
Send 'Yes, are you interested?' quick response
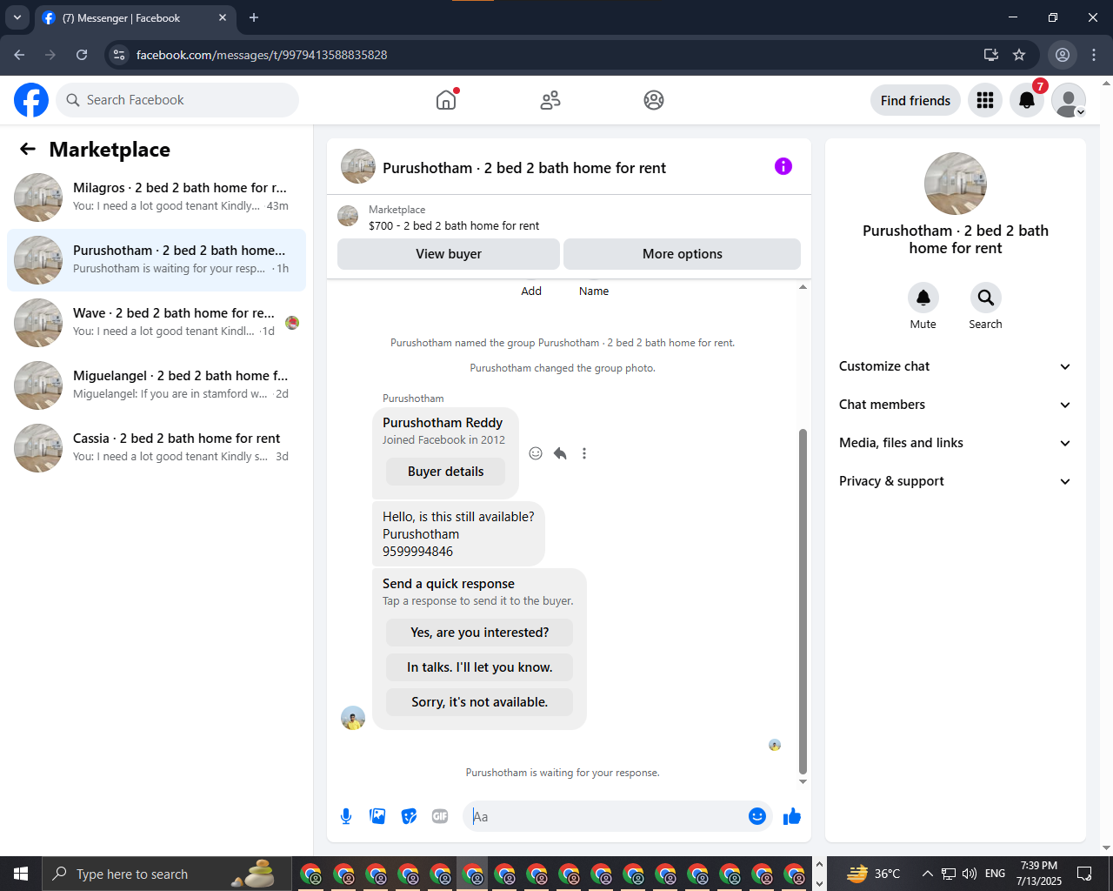480,633
